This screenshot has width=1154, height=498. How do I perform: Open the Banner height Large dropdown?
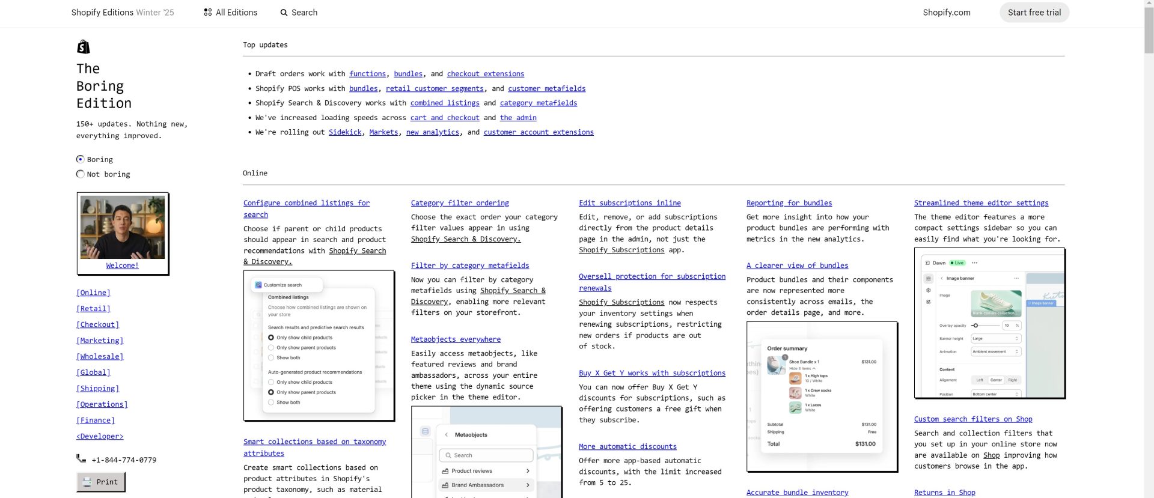[x=996, y=339]
